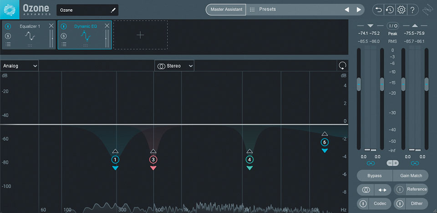
Task: Open the help question mark
Action: [x=412, y=10]
